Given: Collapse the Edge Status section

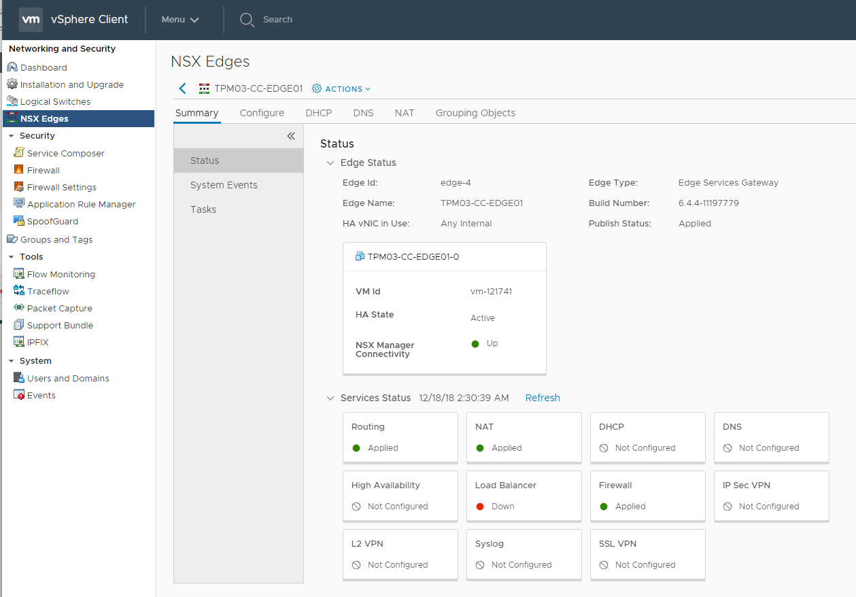Looking at the screenshot, I should click(330, 163).
